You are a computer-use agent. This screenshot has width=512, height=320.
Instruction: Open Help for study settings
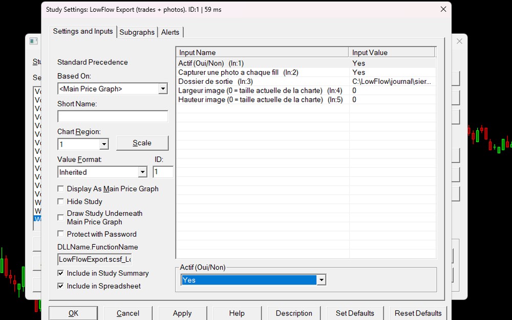pos(237,313)
